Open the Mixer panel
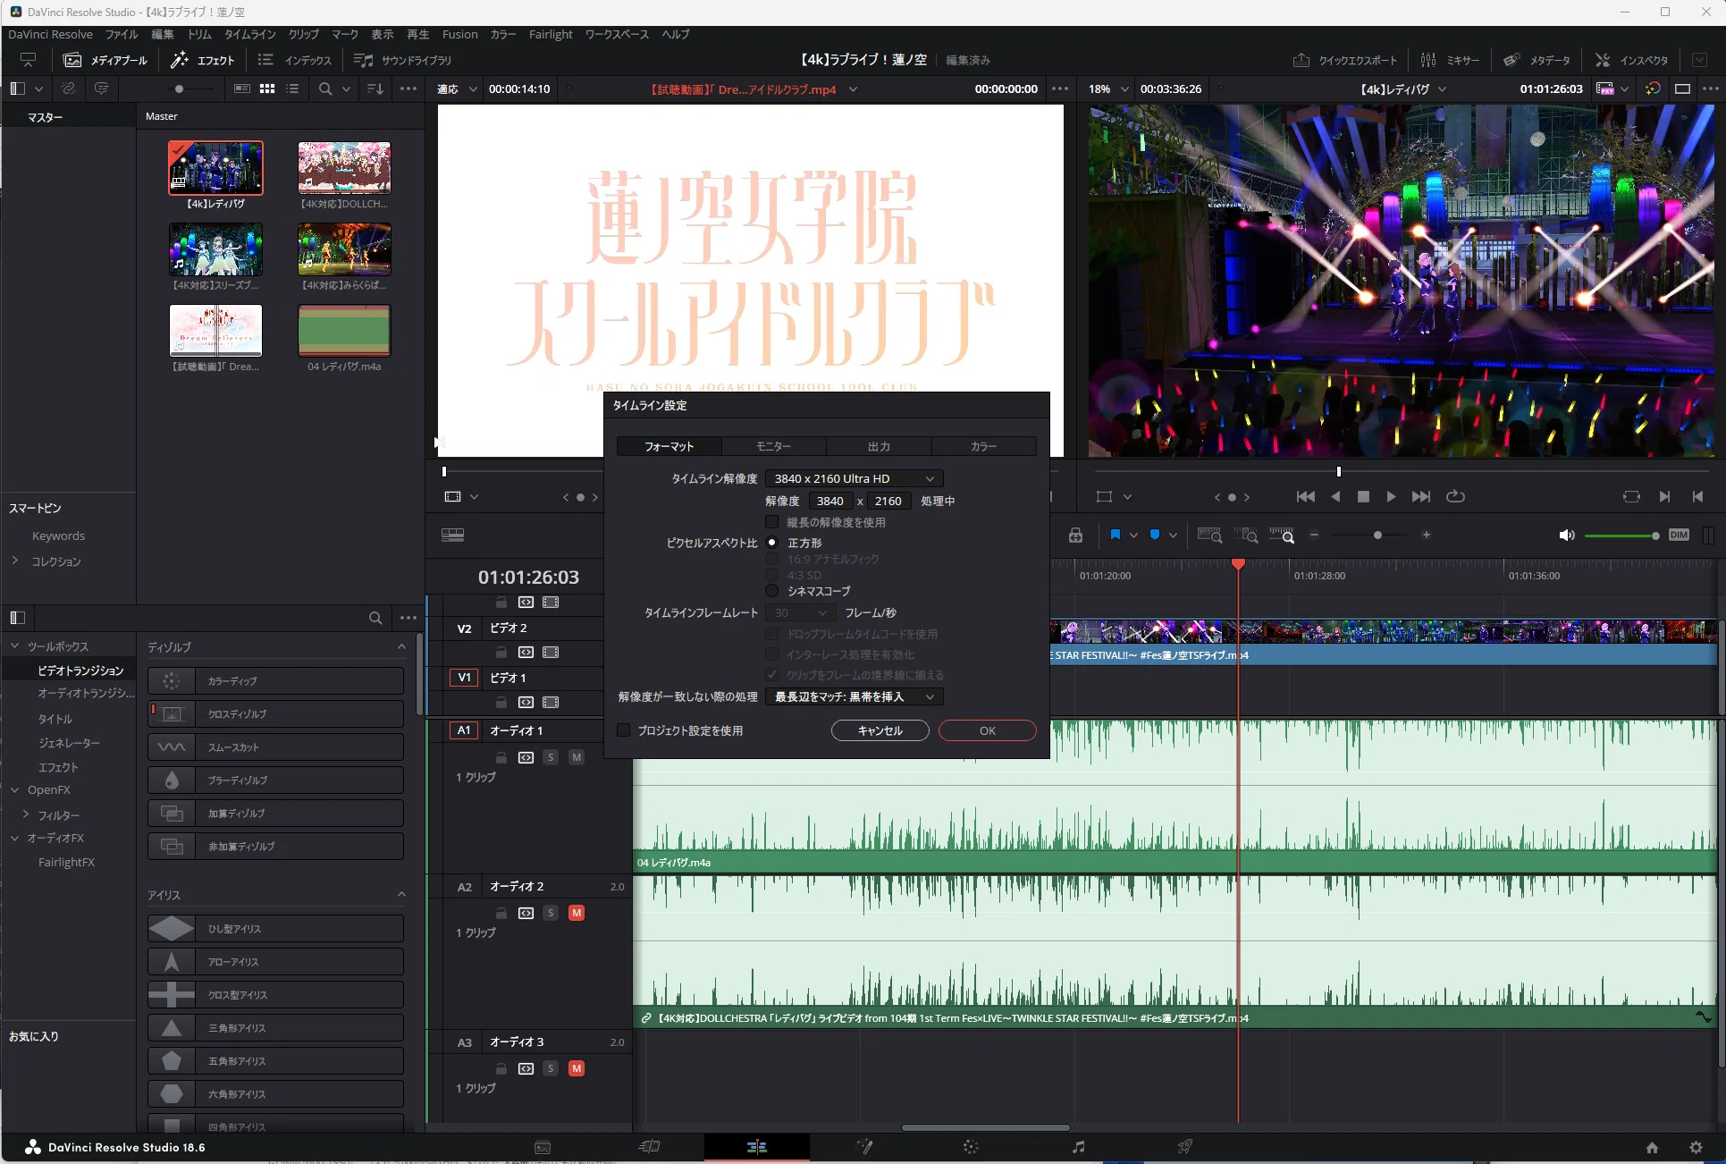 coord(1450,60)
